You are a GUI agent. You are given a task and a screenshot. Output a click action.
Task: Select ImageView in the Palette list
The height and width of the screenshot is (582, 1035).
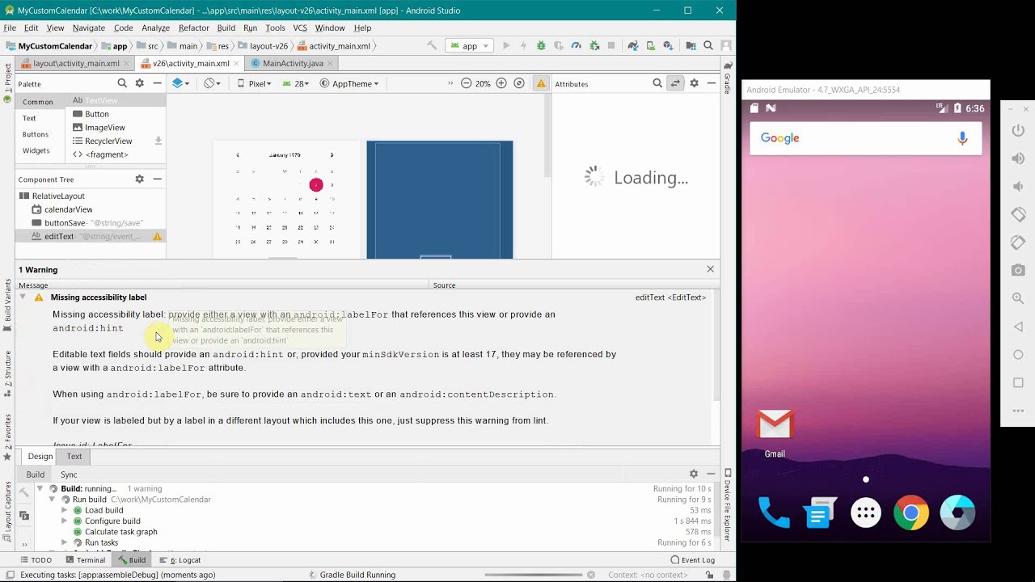(104, 128)
